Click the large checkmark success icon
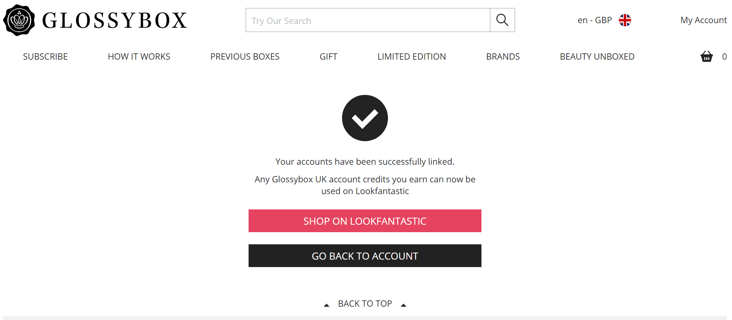 pos(365,118)
